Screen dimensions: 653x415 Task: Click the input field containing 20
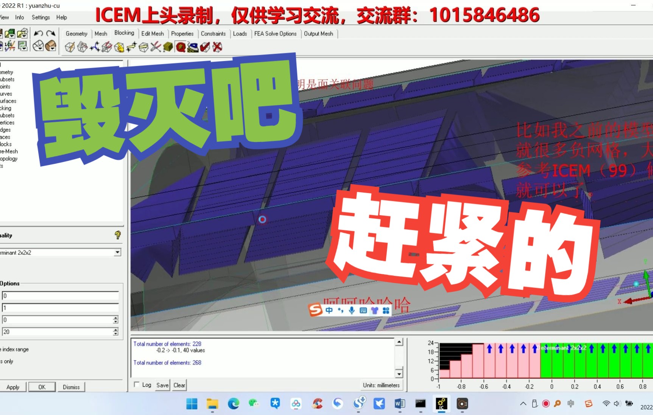(x=57, y=332)
